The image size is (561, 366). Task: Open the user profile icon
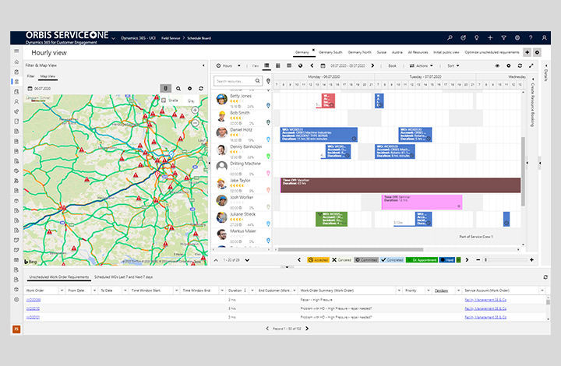[544, 37]
